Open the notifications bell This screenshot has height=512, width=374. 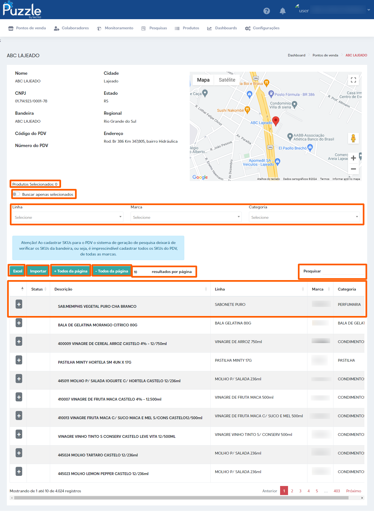[283, 11]
